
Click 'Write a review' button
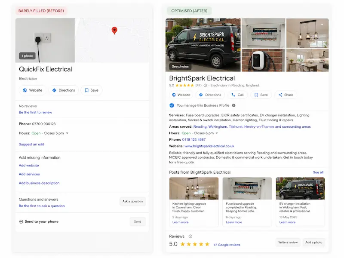click(x=288, y=243)
